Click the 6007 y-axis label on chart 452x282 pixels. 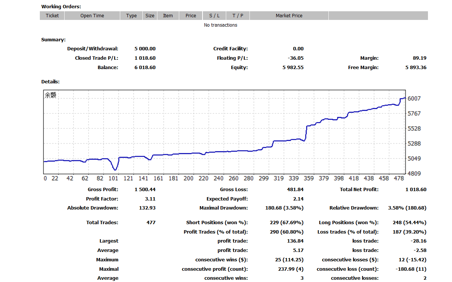(414, 98)
